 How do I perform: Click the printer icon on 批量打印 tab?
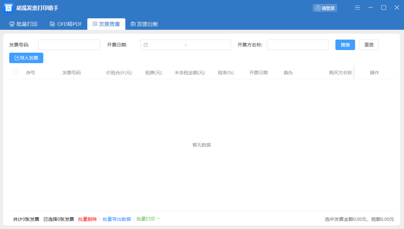point(12,24)
